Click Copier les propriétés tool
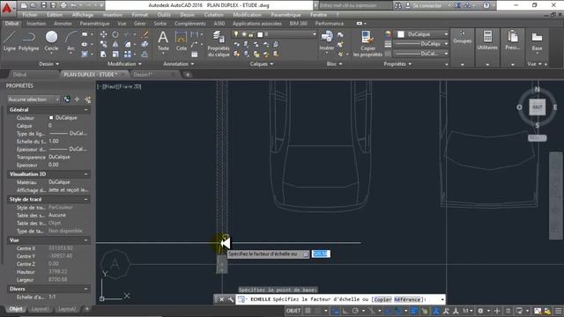This screenshot has height=317, width=564. click(367, 44)
